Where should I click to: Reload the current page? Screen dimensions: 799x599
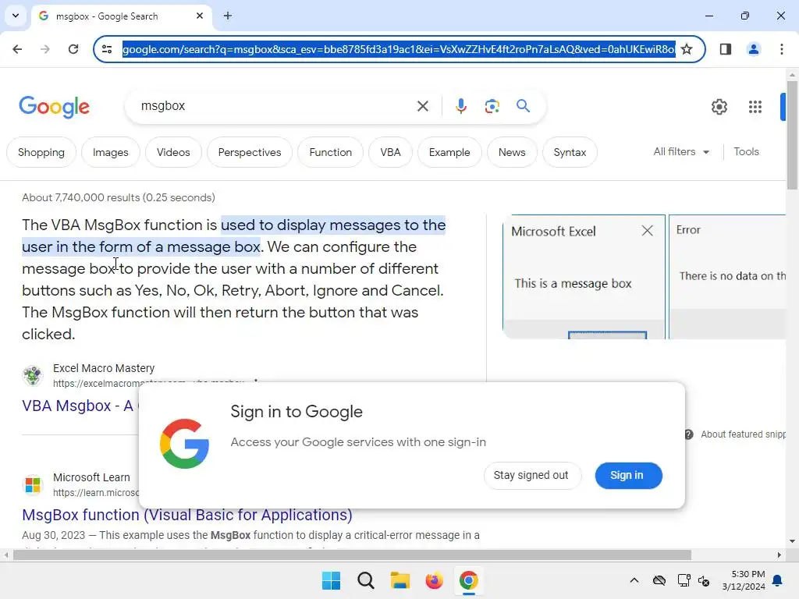[73, 49]
